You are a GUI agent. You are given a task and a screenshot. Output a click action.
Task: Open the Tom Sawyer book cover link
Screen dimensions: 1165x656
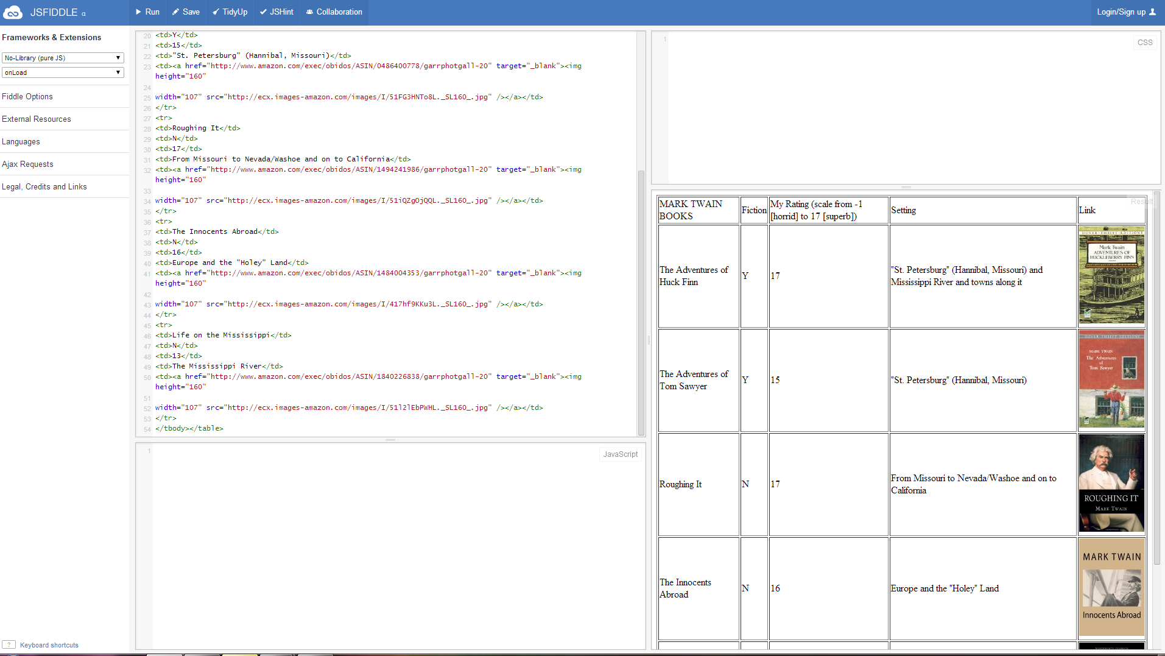pyautogui.click(x=1111, y=380)
